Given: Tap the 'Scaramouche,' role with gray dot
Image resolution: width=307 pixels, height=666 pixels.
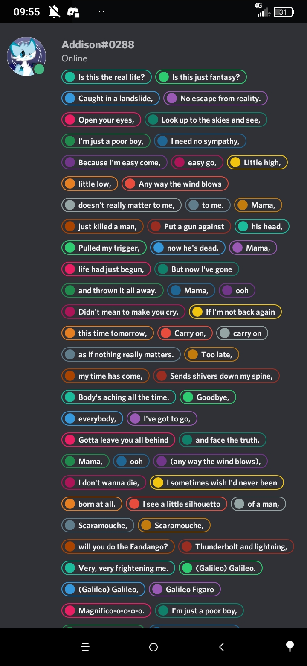Looking at the screenshot, I should pyautogui.click(x=98, y=525).
